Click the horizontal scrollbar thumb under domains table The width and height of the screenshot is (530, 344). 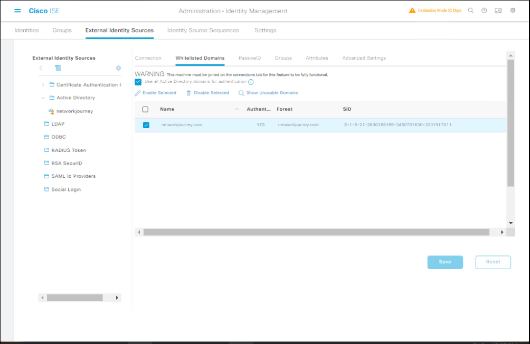click(316, 232)
